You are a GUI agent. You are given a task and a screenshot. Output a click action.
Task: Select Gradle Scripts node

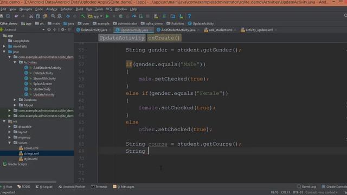pyautogui.click(x=17, y=164)
